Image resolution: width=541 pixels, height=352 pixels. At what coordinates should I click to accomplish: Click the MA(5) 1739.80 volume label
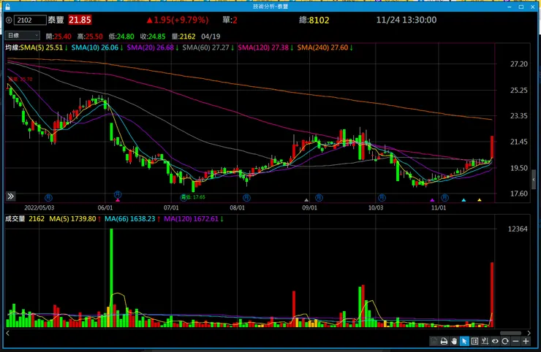pyautogui.click(x=72, y=219)
